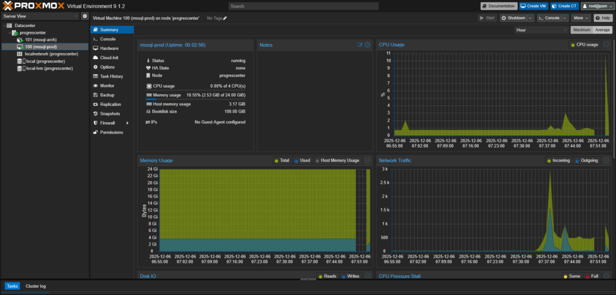
Task: Open the Documentation button
Action: coord(499,6)
